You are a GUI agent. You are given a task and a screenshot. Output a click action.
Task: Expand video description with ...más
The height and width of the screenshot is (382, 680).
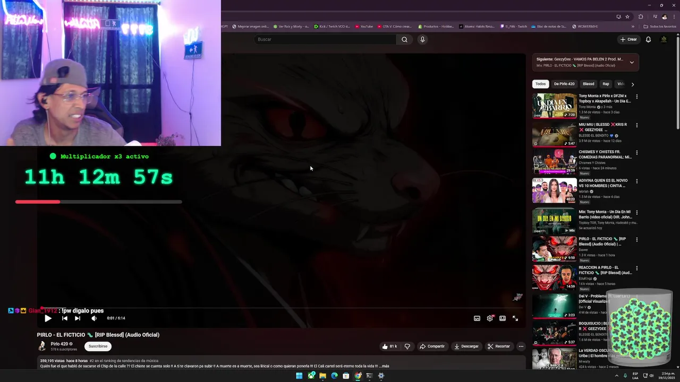(x=385, y=366)
